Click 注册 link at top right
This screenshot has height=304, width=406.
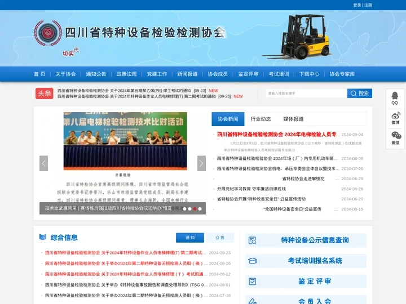pyautogui.click(x=368, y=5)
